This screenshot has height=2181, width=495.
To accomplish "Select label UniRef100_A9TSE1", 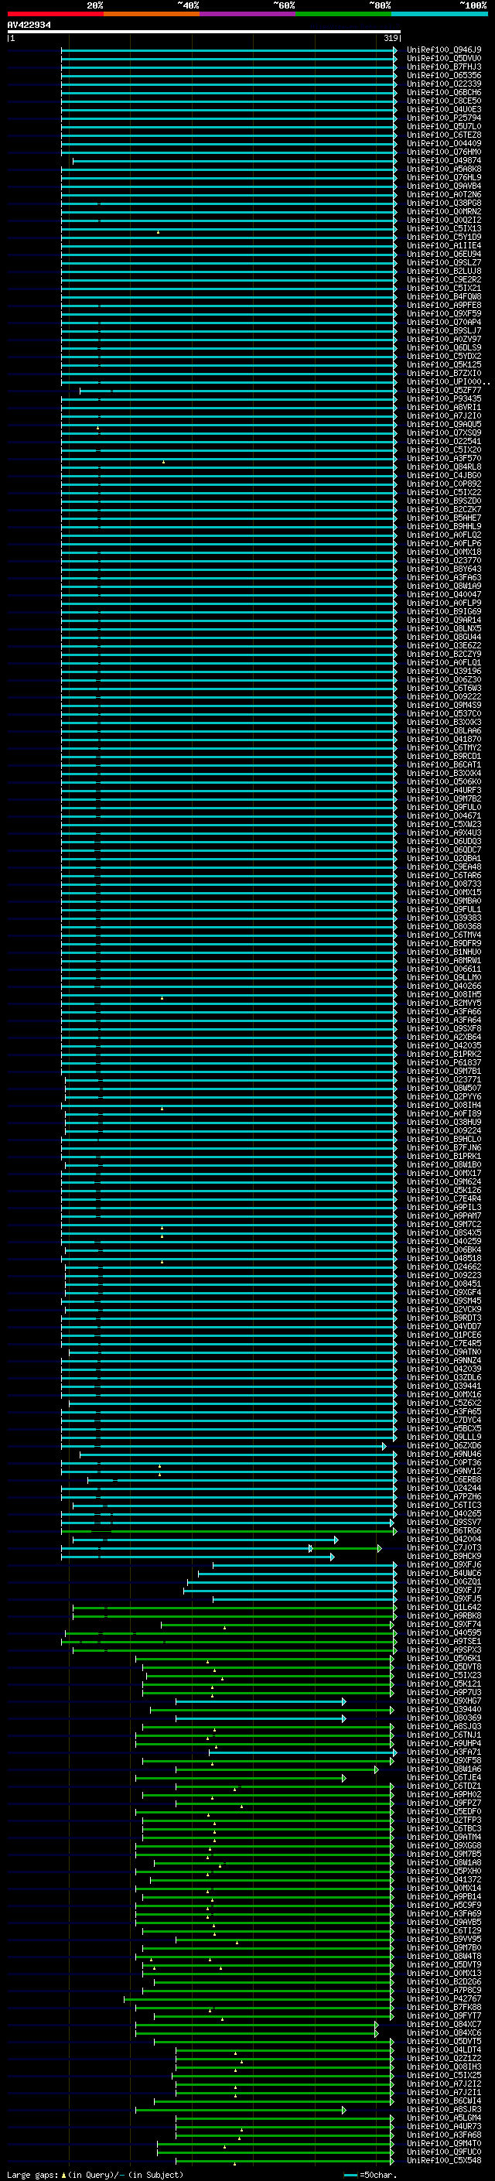I will point(444,1641).
